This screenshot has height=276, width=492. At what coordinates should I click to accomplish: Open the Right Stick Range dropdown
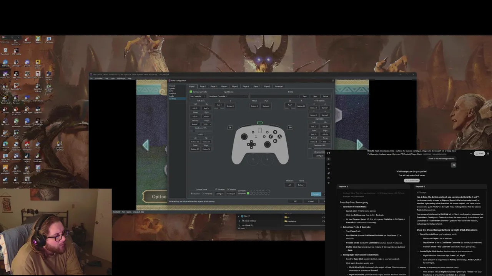point(326,141)
